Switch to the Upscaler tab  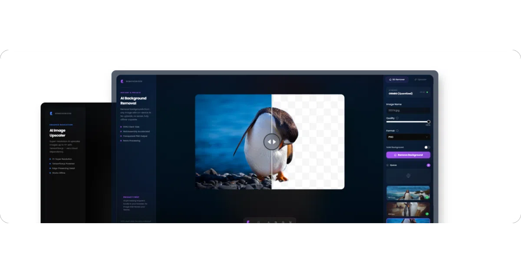click(420, 79)
